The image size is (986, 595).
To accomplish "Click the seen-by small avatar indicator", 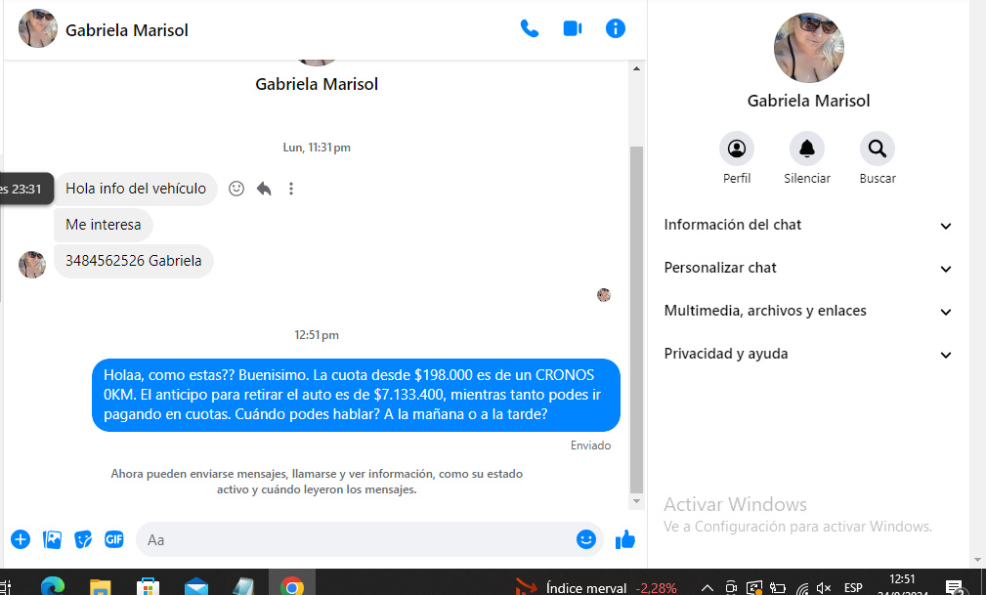I will click(x=604, y=295).
